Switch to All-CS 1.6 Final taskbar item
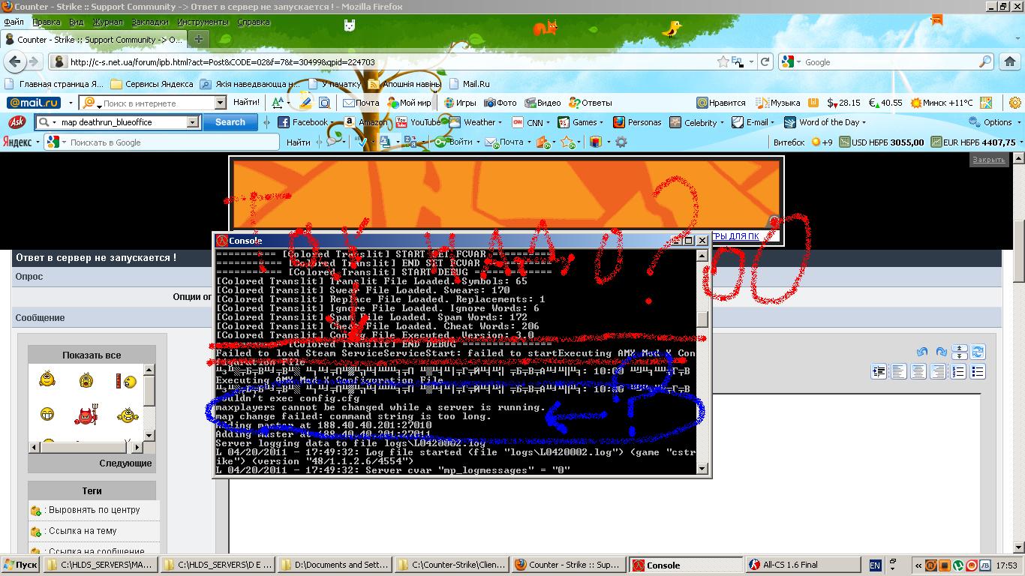The width and height of the screenshot is (1025, 576). 803,565
